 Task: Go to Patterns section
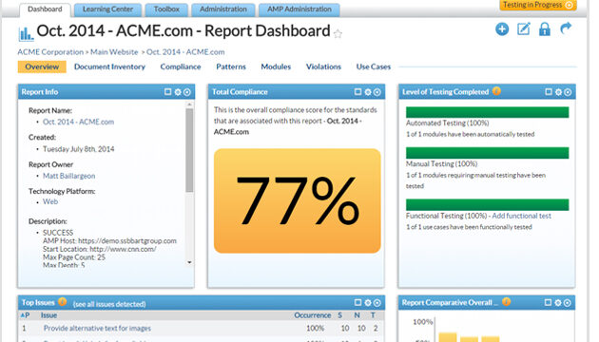tap(231, 66)
